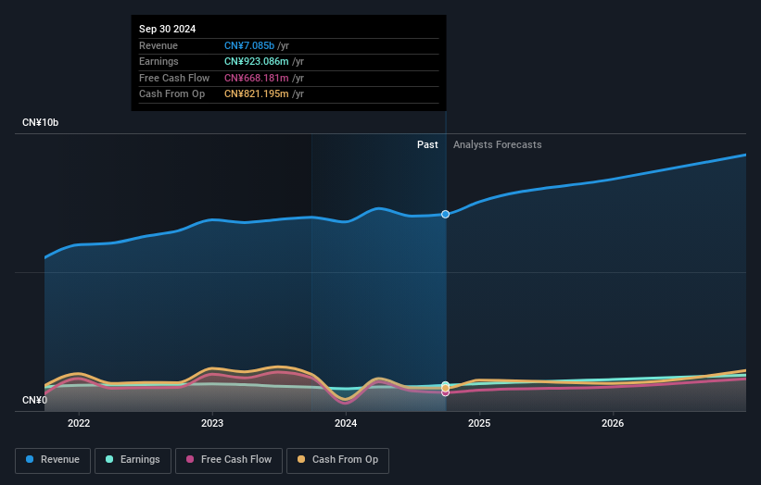Image resolution: width=761 pixels, height=485 pixels.
Task: Click the Cash From Op label in tooltip
Action: pos(171,94)
